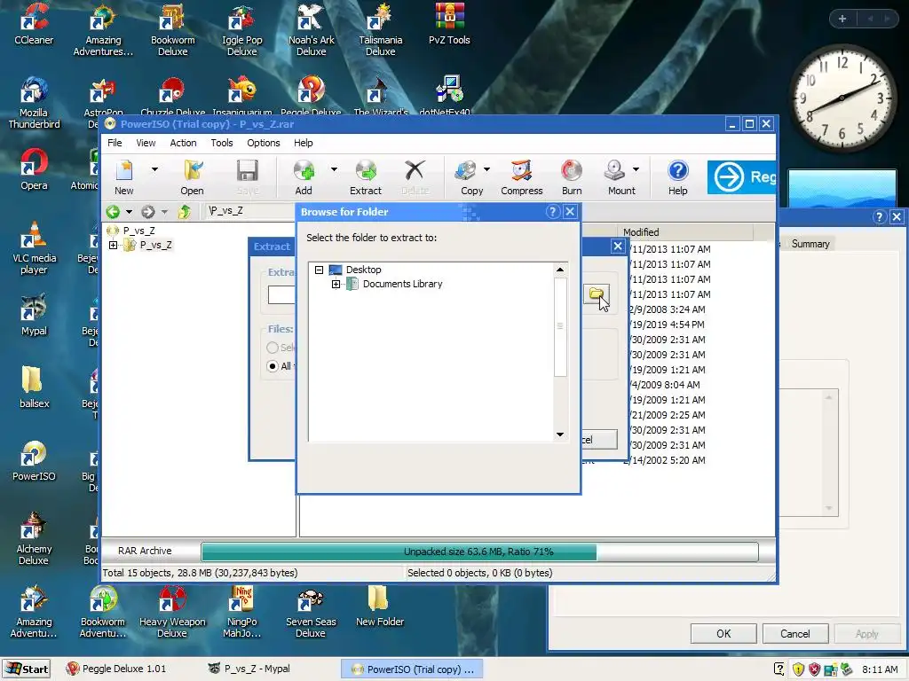Select the 'All' files radio button
Viewport: 909px width, 681px height.
[273, 366]
